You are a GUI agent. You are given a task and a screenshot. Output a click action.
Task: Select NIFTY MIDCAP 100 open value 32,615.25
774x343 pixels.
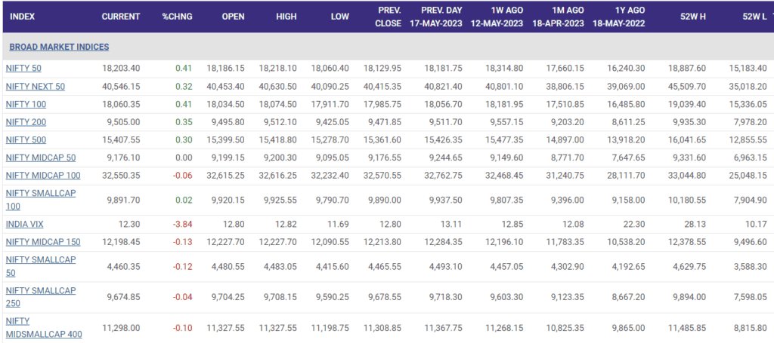point(224,175)
